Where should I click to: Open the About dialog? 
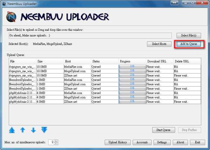coord(180,142)
